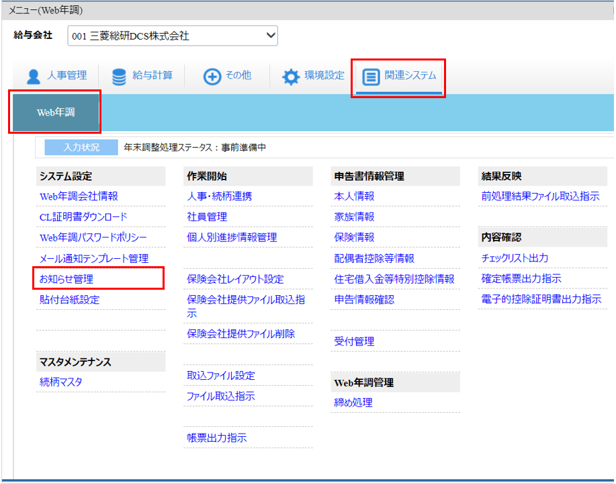This screenshot has height=484, width=616.
Task: Click the 申告書情報管理 section header
Action: click(x=396, y=176)
